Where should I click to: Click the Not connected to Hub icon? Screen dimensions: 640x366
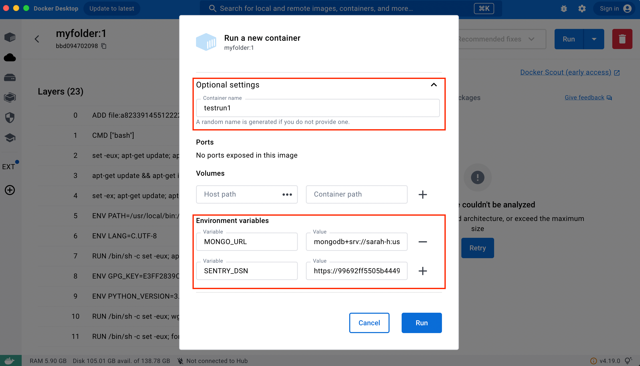pyautogui.click(x=180, y=361)
